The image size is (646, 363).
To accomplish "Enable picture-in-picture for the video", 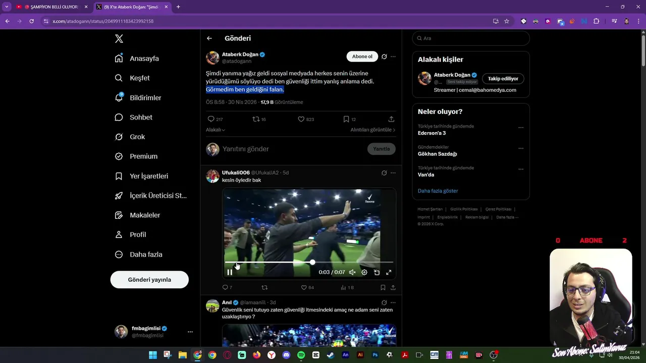I will click(376, 272).
